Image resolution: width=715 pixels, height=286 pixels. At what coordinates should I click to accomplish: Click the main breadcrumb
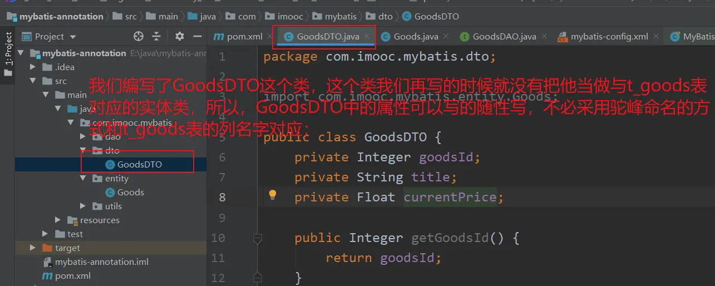click(168, 16)
